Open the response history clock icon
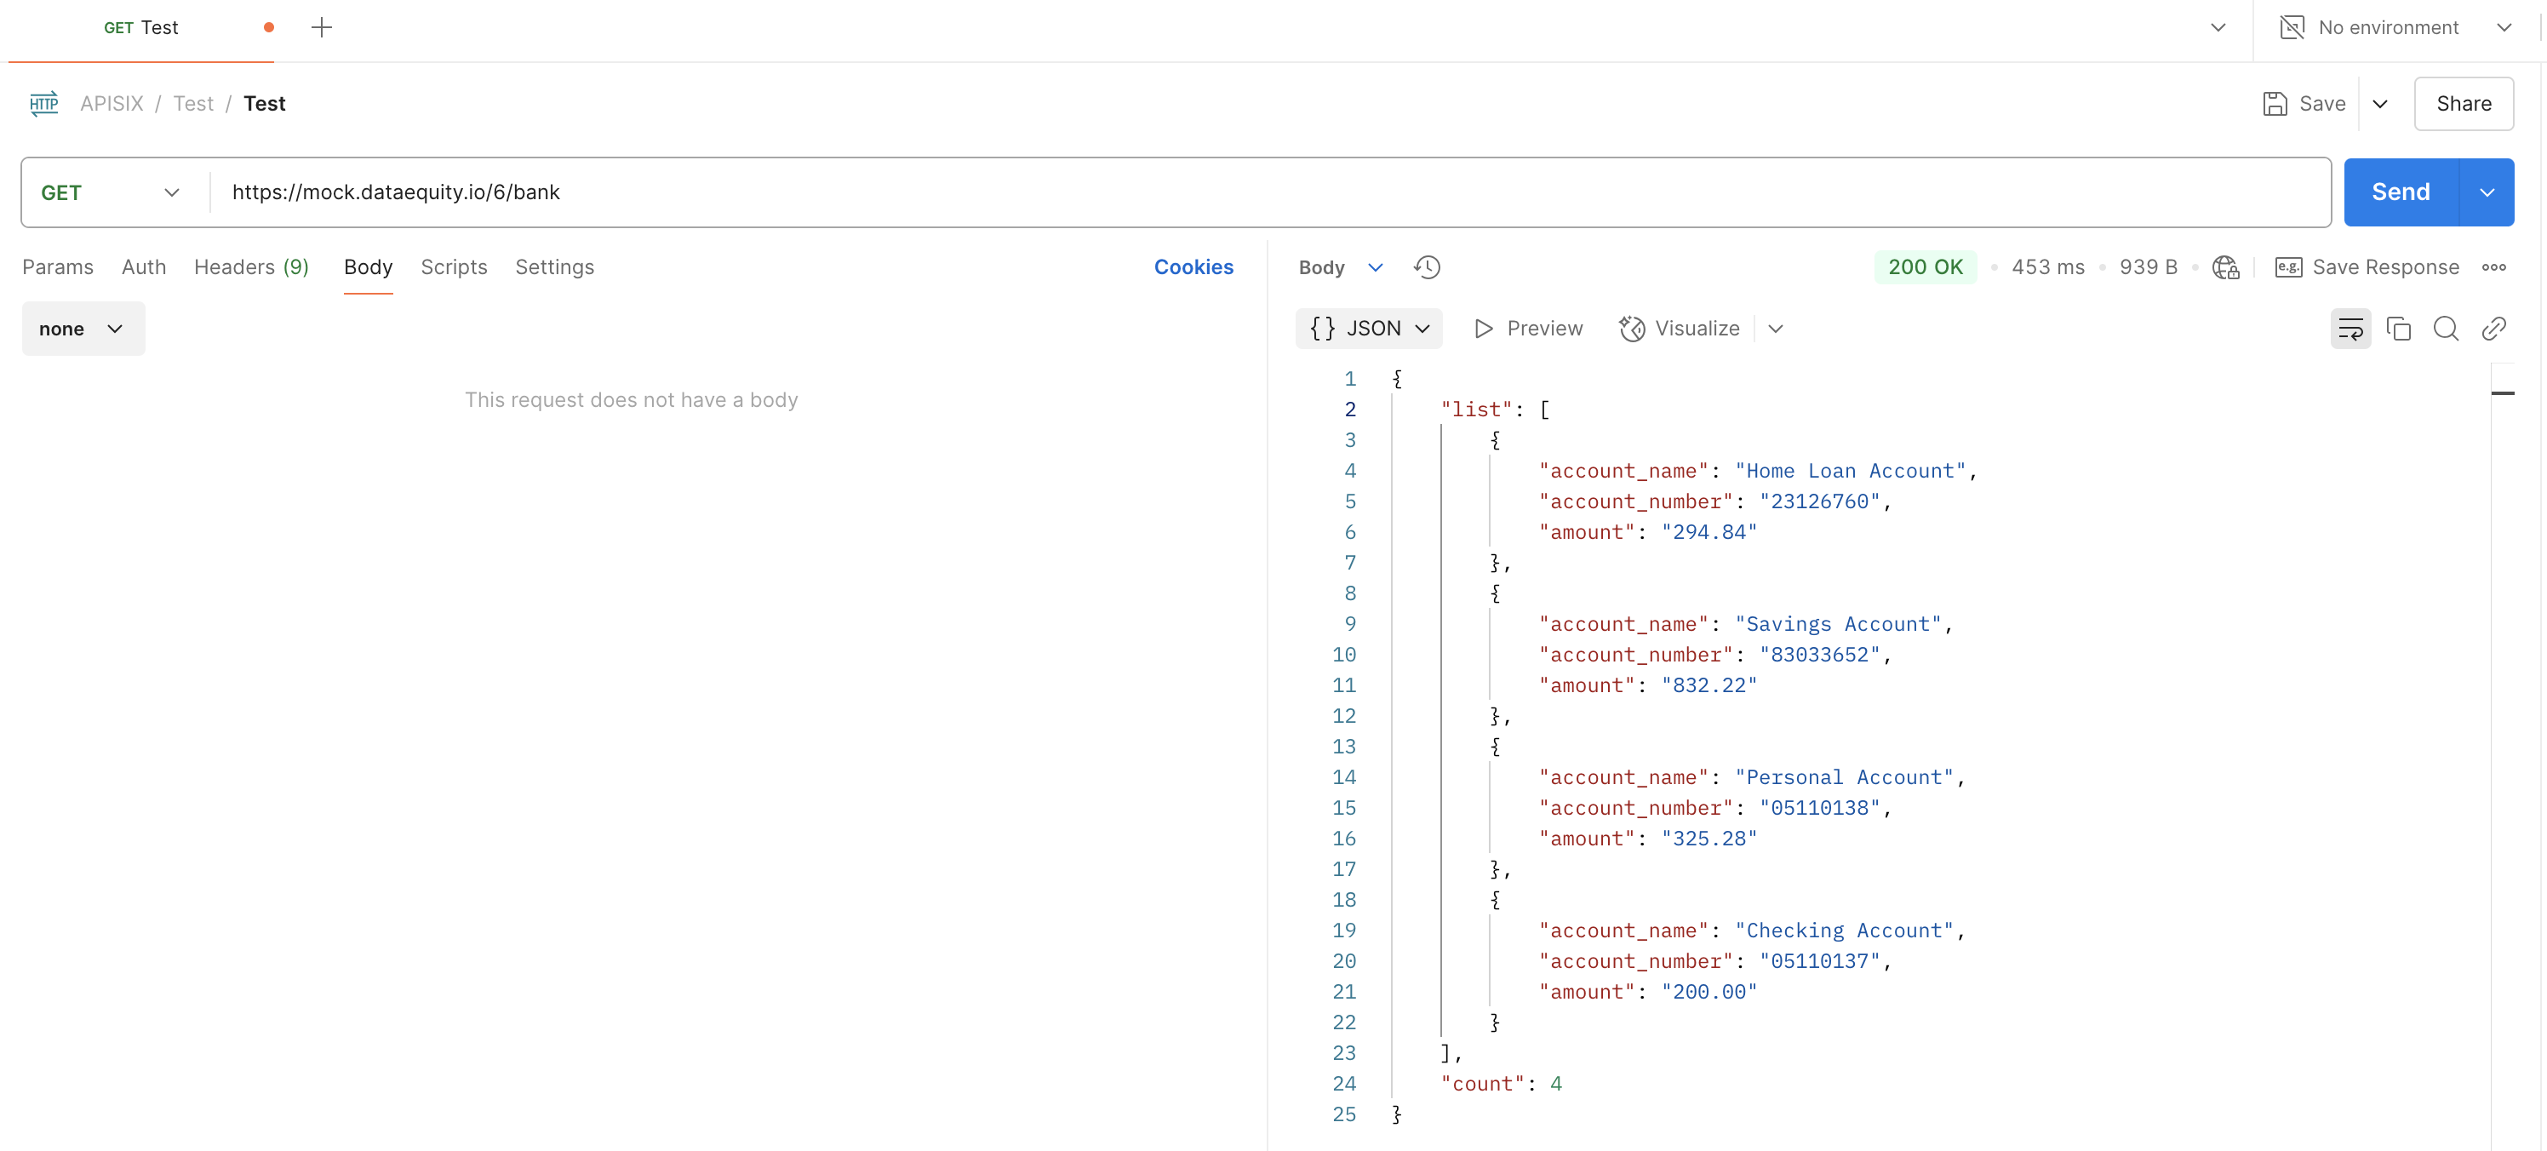The width and height of the screenshot is (2547, 1151). (x=1426, y=267)
